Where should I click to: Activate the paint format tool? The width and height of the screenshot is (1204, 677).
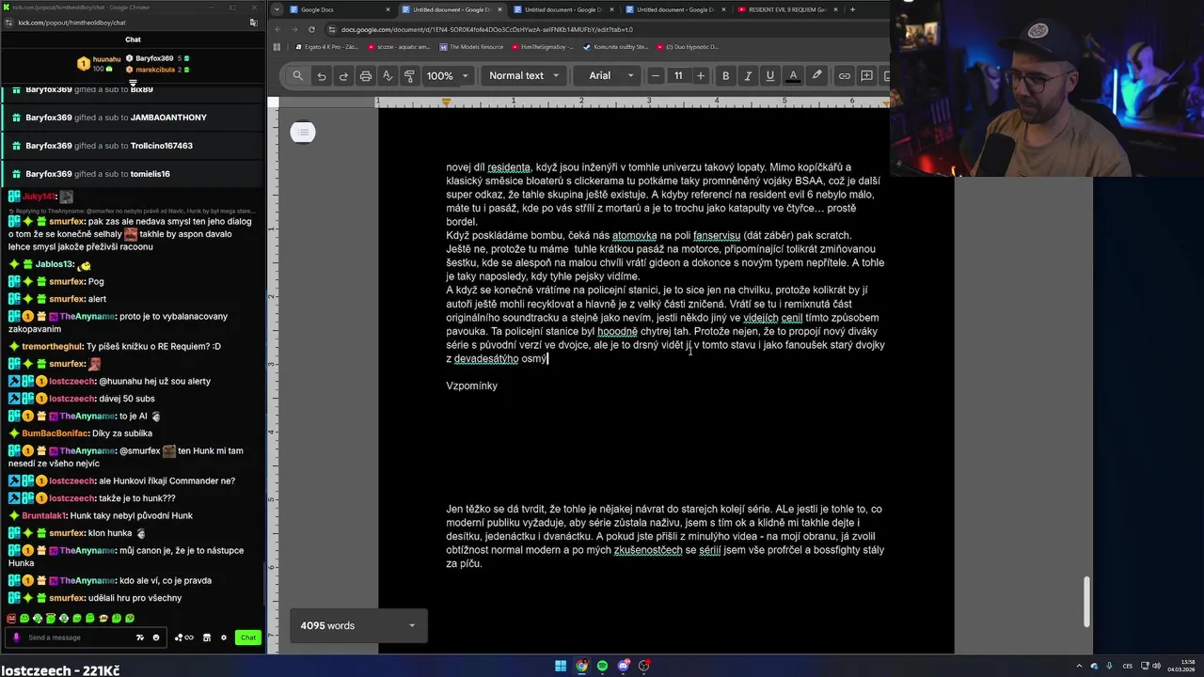pyautogui.click(x=409, y=76)
